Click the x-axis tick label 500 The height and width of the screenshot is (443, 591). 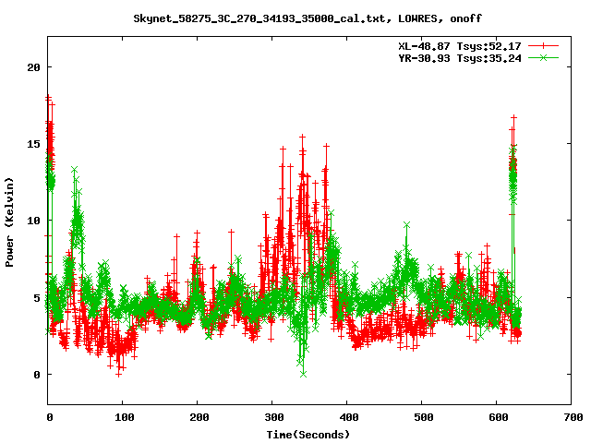coord(423,417)
